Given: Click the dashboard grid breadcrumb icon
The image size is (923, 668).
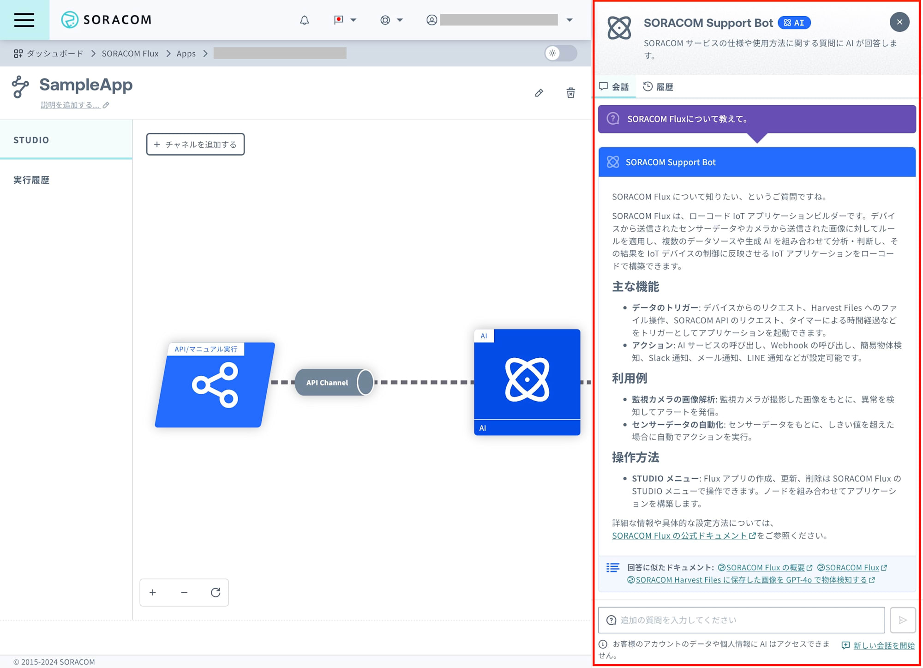Looking at the screenshot, I should pos(18,54).
